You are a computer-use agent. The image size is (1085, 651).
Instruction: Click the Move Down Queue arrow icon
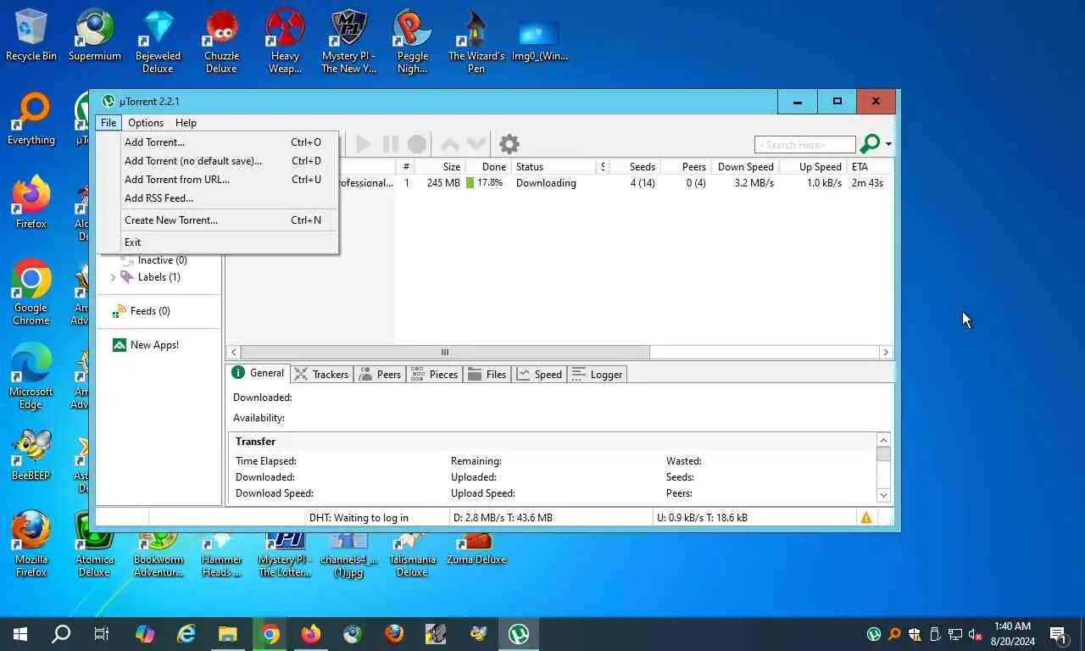point(476,144)
